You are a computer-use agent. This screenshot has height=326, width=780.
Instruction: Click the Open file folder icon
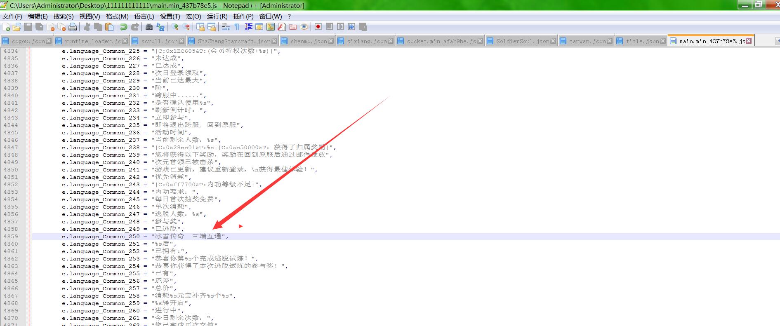coord(17,27)
